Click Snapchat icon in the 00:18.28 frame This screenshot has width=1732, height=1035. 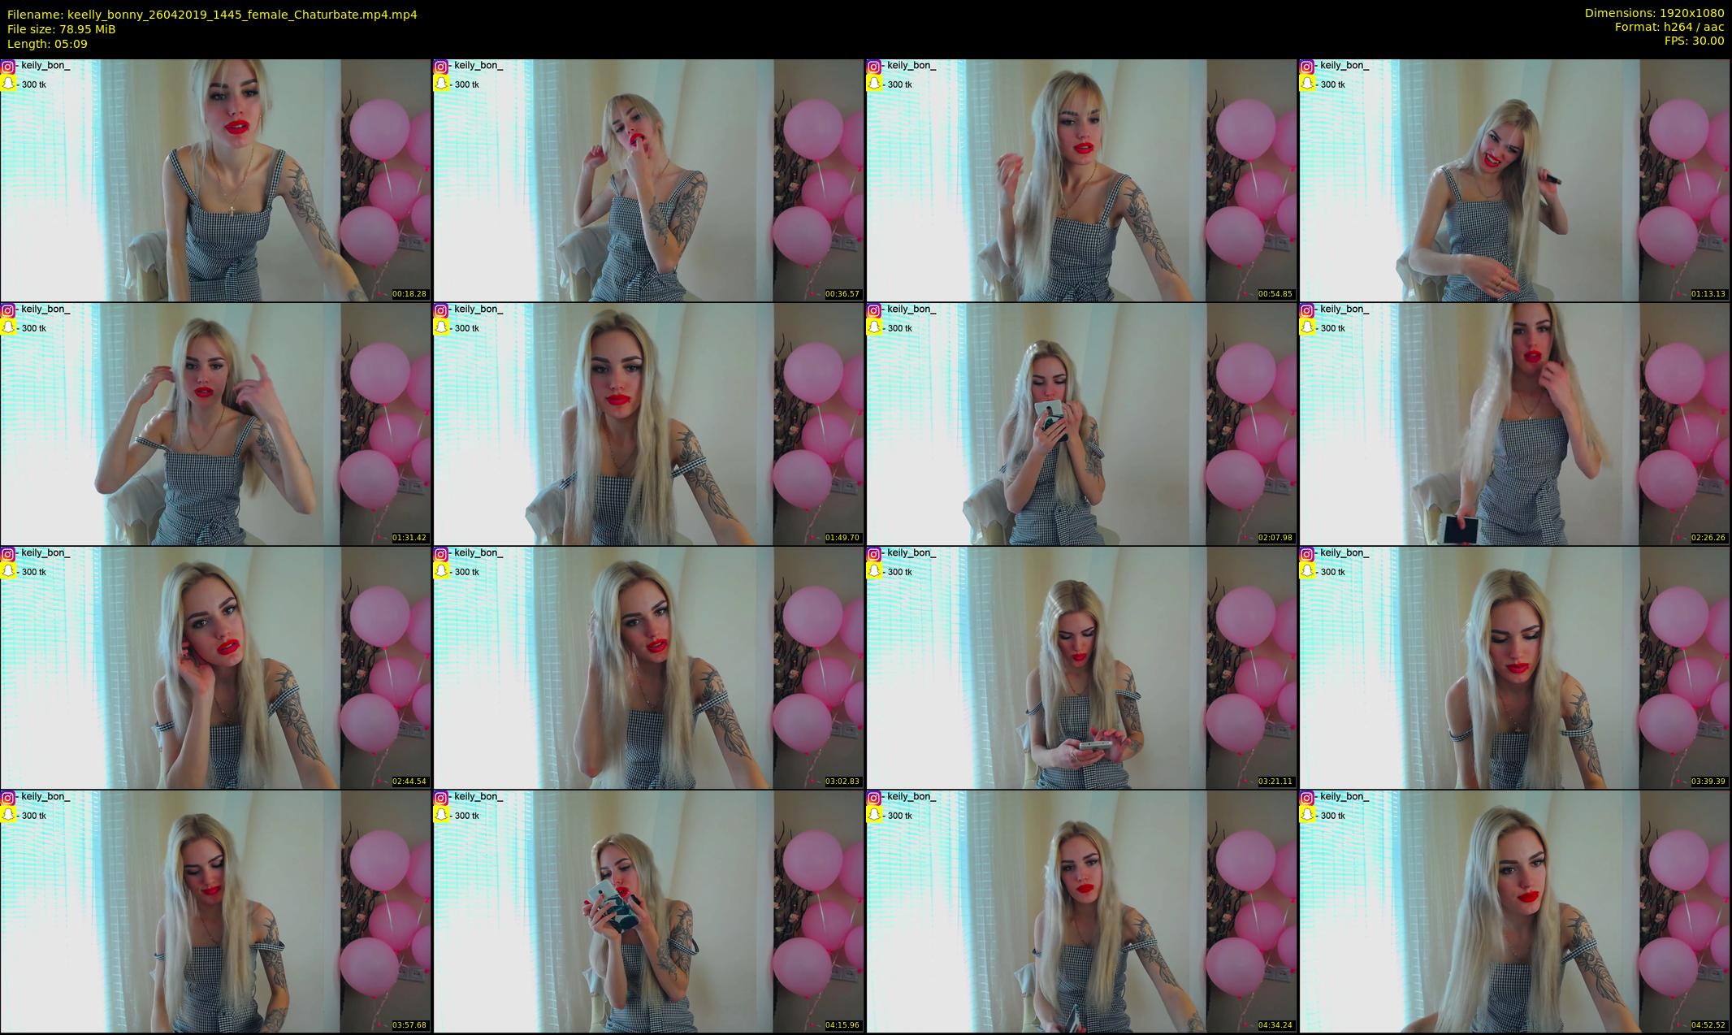(x=7, y=84)
